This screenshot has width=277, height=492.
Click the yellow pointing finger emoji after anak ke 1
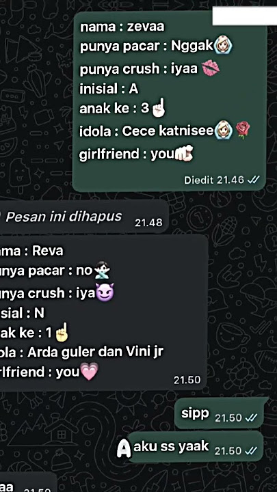point(62,332)
